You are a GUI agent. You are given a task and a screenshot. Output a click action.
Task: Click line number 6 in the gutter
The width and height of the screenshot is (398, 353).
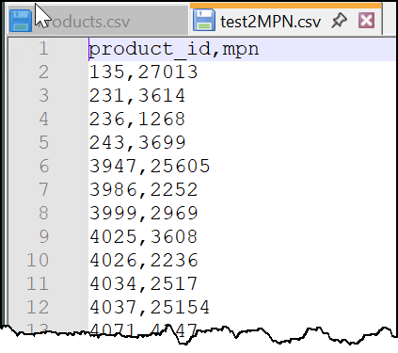tap(44, 167)
